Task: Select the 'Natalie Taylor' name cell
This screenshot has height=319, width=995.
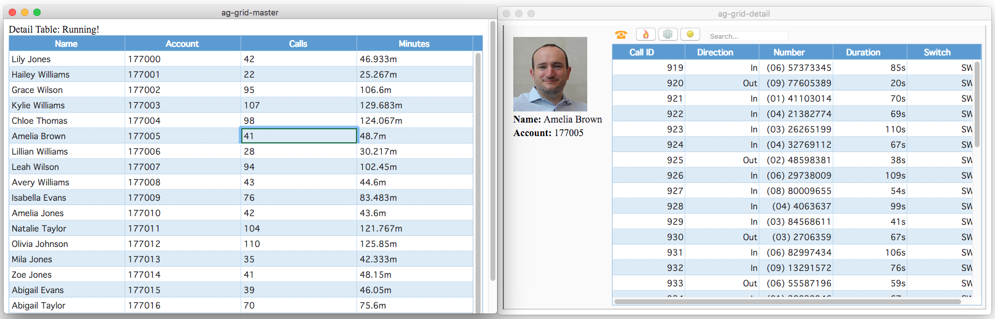Action: pyautogui.click(x=67, y=228)
